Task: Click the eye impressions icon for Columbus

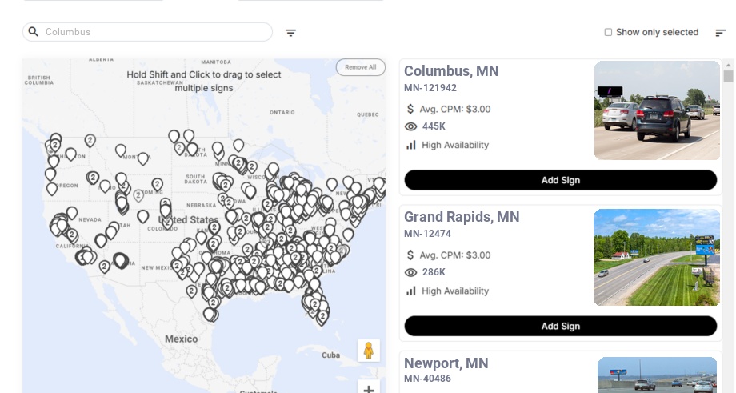Action: pos(411,126)
